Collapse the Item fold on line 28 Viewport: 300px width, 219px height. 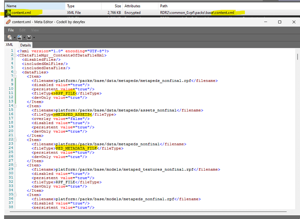[15, 165]
